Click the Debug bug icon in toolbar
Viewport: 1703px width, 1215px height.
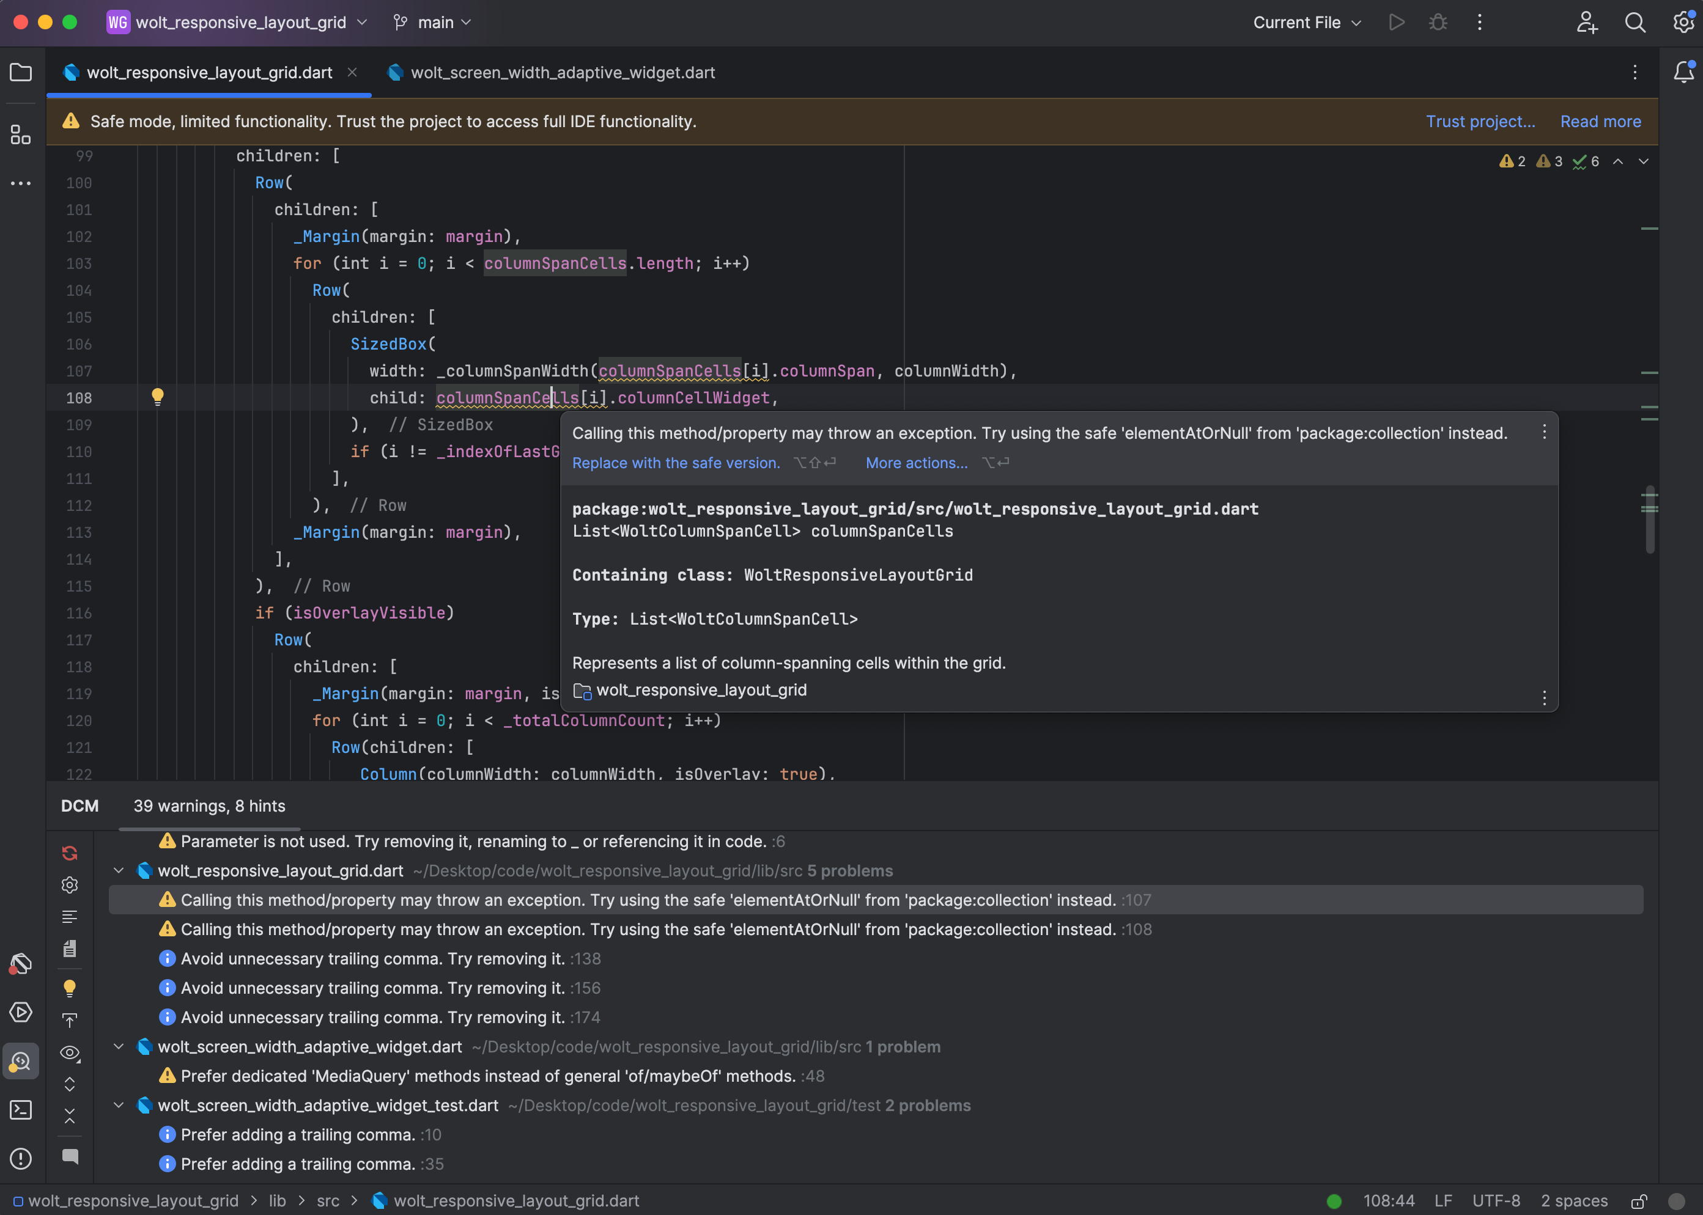coord(1437,23)
